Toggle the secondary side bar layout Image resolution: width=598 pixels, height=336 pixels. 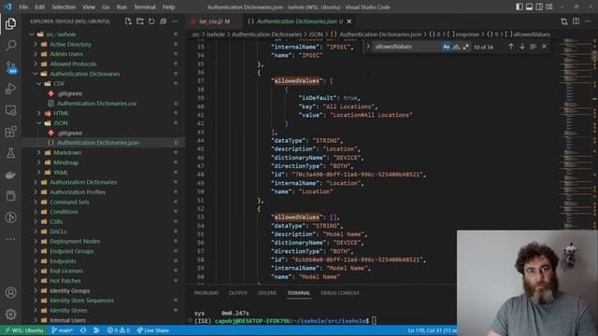point(539,7)
